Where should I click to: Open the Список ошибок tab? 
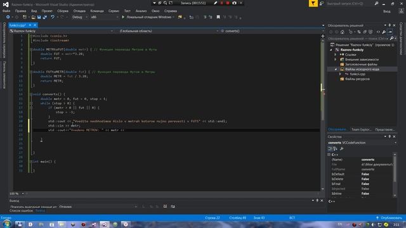point(21,211)
